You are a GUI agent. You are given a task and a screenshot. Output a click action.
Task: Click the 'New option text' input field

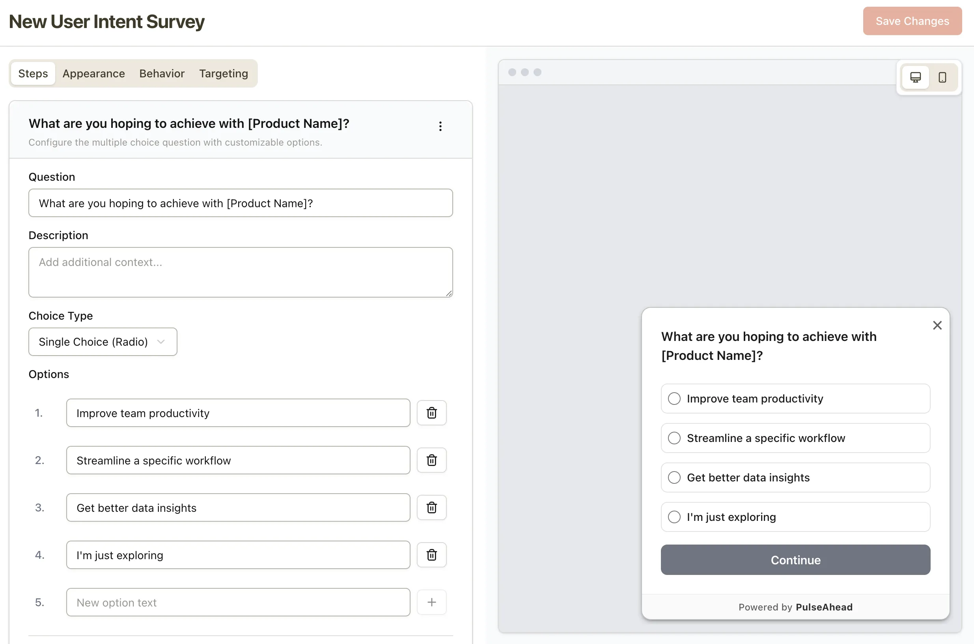[x=238, y=602]
